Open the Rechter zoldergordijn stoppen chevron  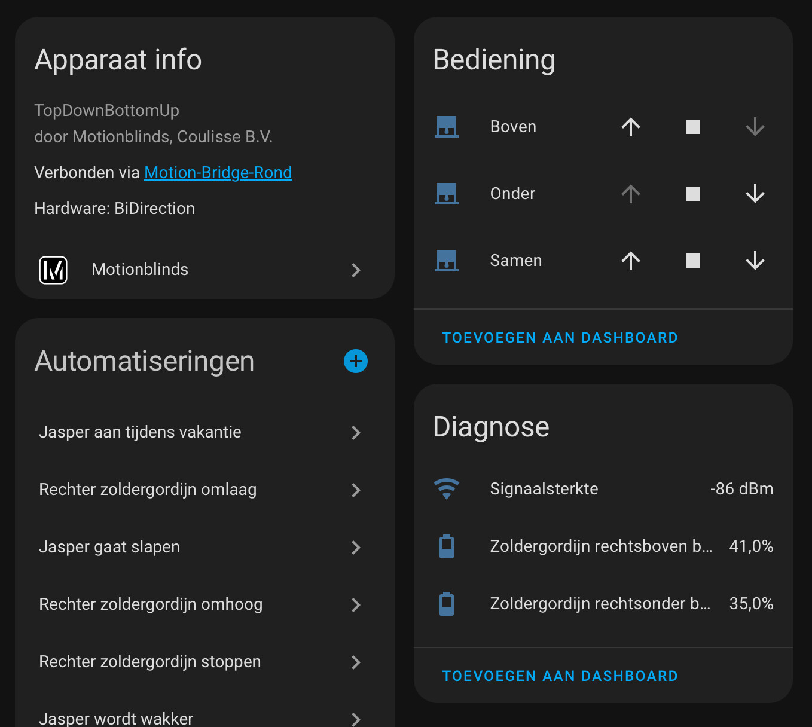click(356, 662)
